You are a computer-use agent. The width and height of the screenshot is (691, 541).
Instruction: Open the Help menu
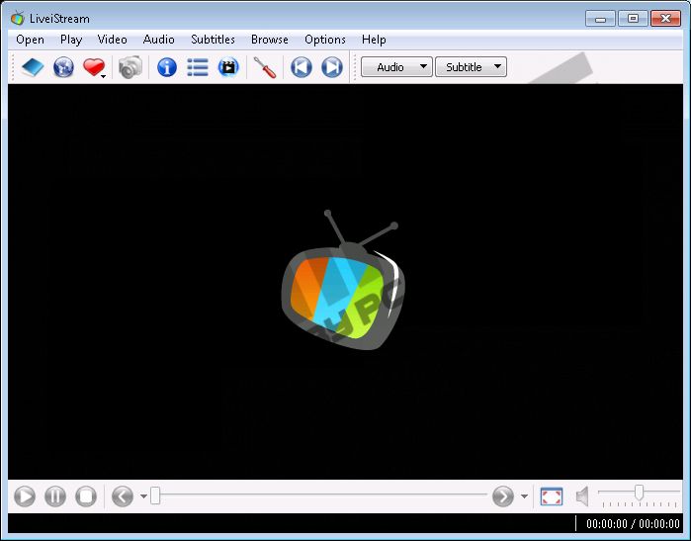tap(374, 40)
